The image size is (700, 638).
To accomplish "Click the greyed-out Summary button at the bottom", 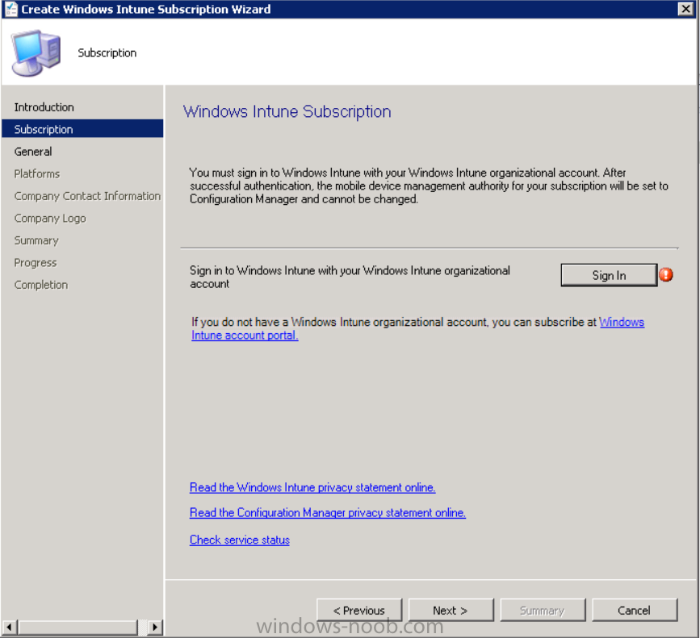I will click(x=543, y=610).
